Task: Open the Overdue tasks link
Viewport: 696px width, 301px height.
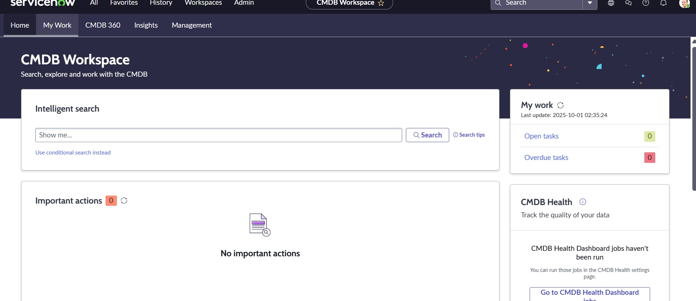Action: pos(546,157)
